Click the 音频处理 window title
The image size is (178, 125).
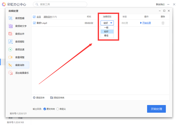click(x=13, y=11)
